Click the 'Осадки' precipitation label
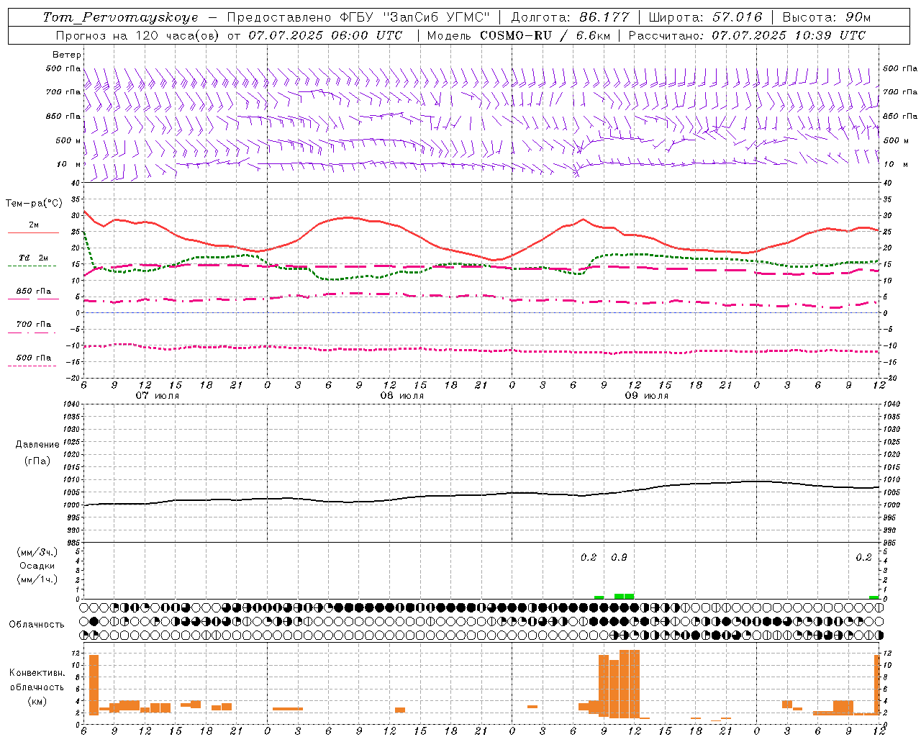921x737 pixels. point(37,566)
